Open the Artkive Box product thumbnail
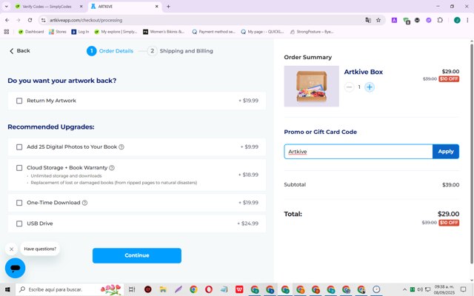The height and width of the screenshot is (296, 474). click(311, 87)
